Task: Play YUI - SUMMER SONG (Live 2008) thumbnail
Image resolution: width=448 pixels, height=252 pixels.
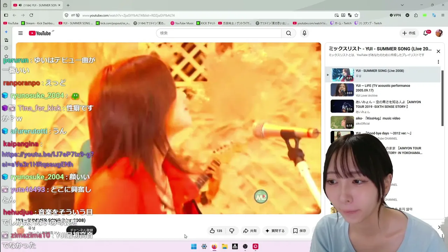Action: (342, 75)
